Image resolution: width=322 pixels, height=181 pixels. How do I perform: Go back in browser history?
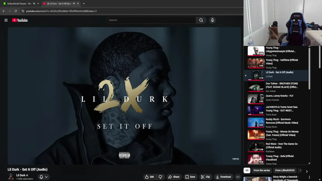click(x=4, y=11)
